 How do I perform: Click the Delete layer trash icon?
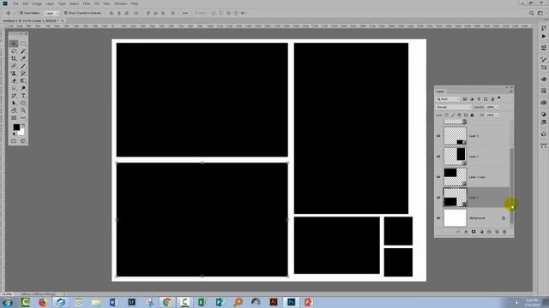504,232
